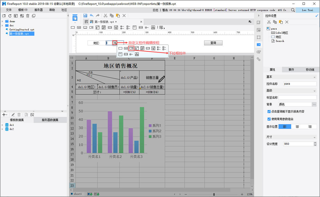Expand the ds2 data set

point(2,129)
